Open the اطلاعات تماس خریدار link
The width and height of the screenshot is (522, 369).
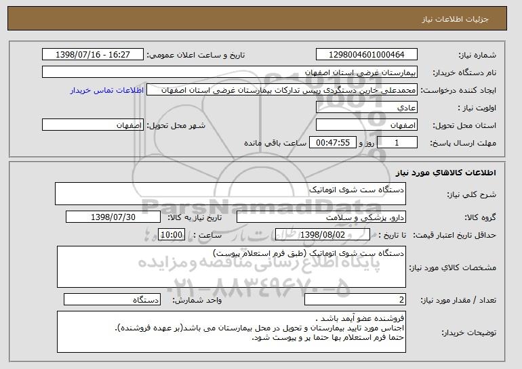pyautogui.click(x=107, y=91)
